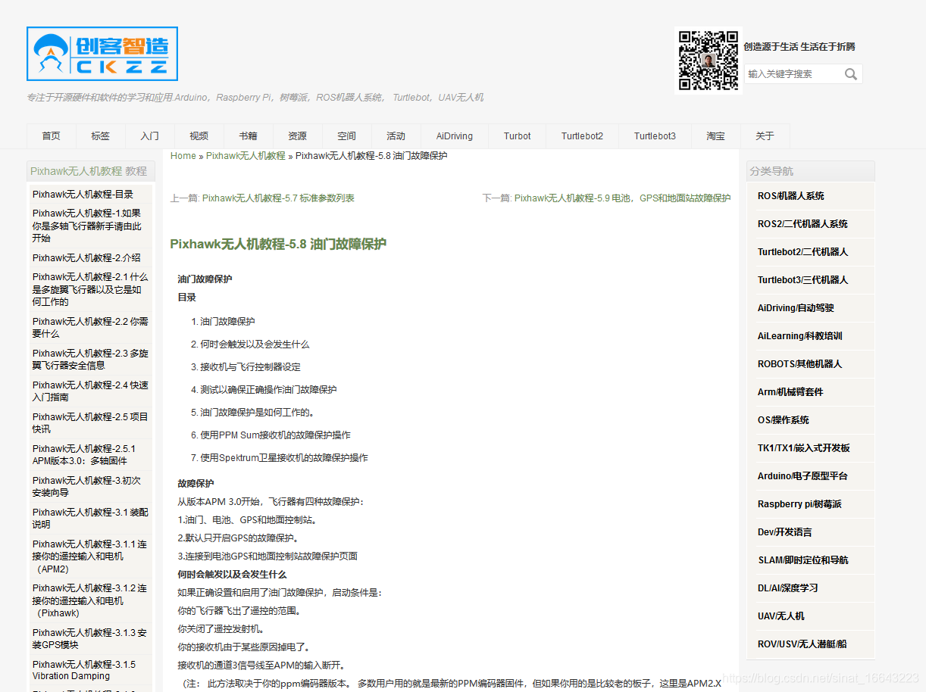Open the 资源 nav tab
Image resolution: width=926 pixels, height=692 pixels.
coord(298,136)
